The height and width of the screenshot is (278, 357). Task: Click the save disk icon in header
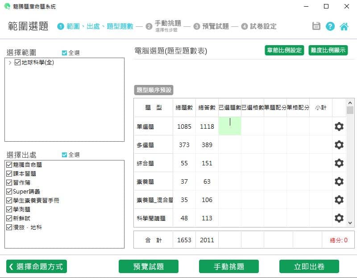316,26
